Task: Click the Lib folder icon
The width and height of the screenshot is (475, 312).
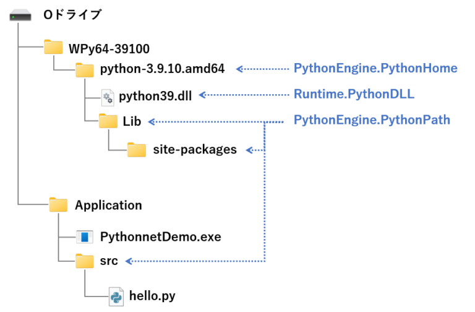Action: [x=108, y=121]
